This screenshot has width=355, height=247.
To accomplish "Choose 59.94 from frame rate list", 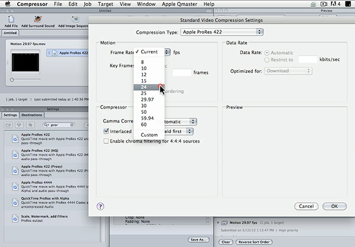I will (x=149, y=118).
